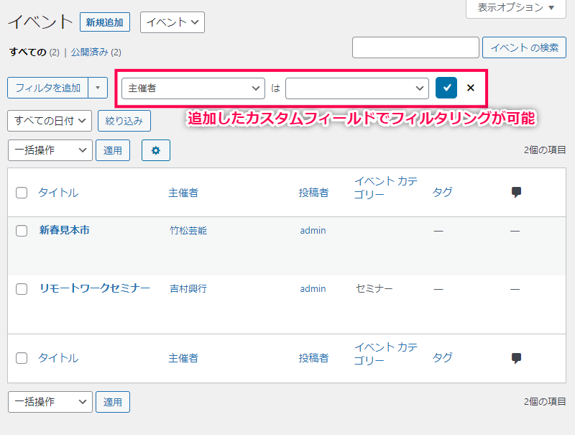Click イベント カテゴリー in the table footer

tap(386, 354)
